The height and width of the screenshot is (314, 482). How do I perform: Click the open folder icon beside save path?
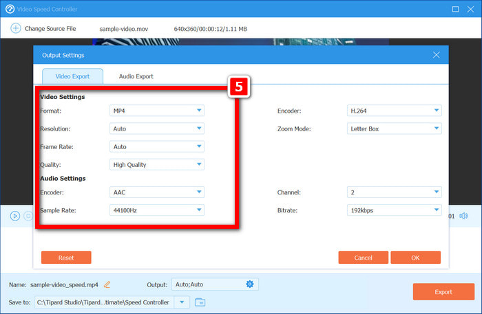(200, 302)
